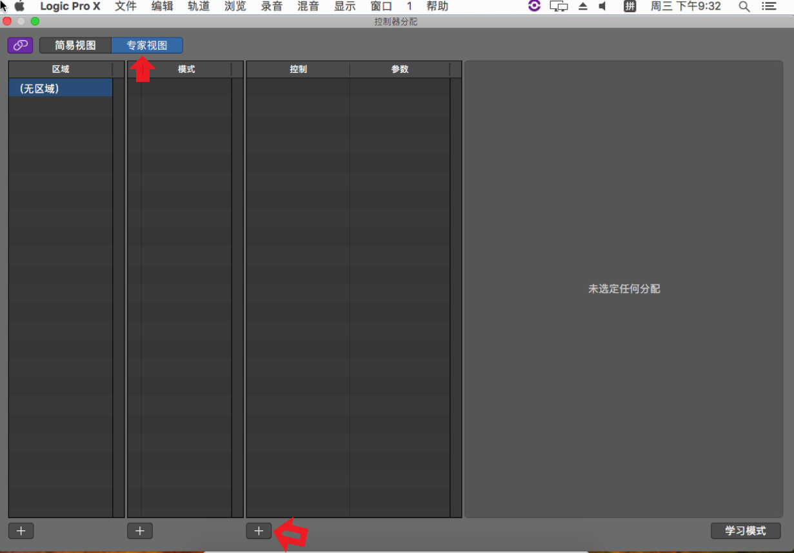Open the Apple menu
This screenshot has width=794, height=553.
click(x=19, y=6)
